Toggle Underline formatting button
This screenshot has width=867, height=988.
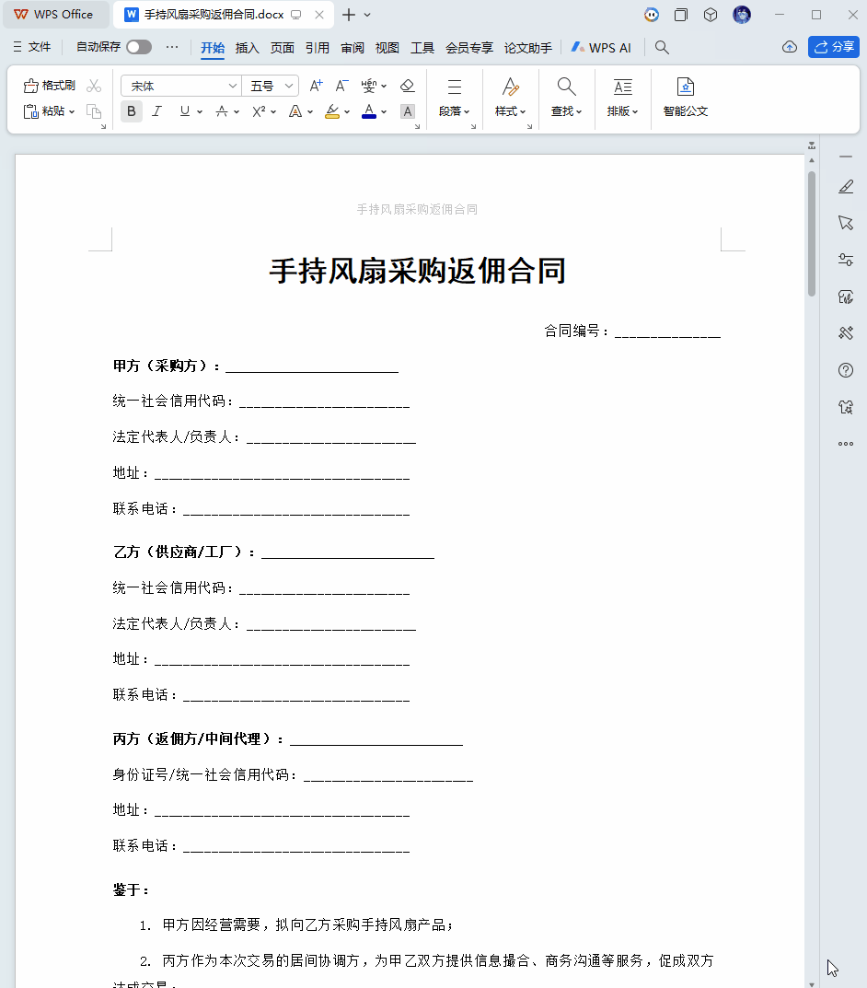[x=184, y=111]
